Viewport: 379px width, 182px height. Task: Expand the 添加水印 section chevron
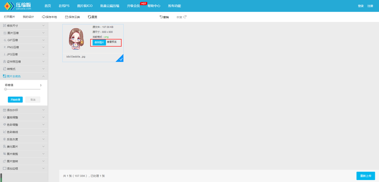(x=43, y=110)
